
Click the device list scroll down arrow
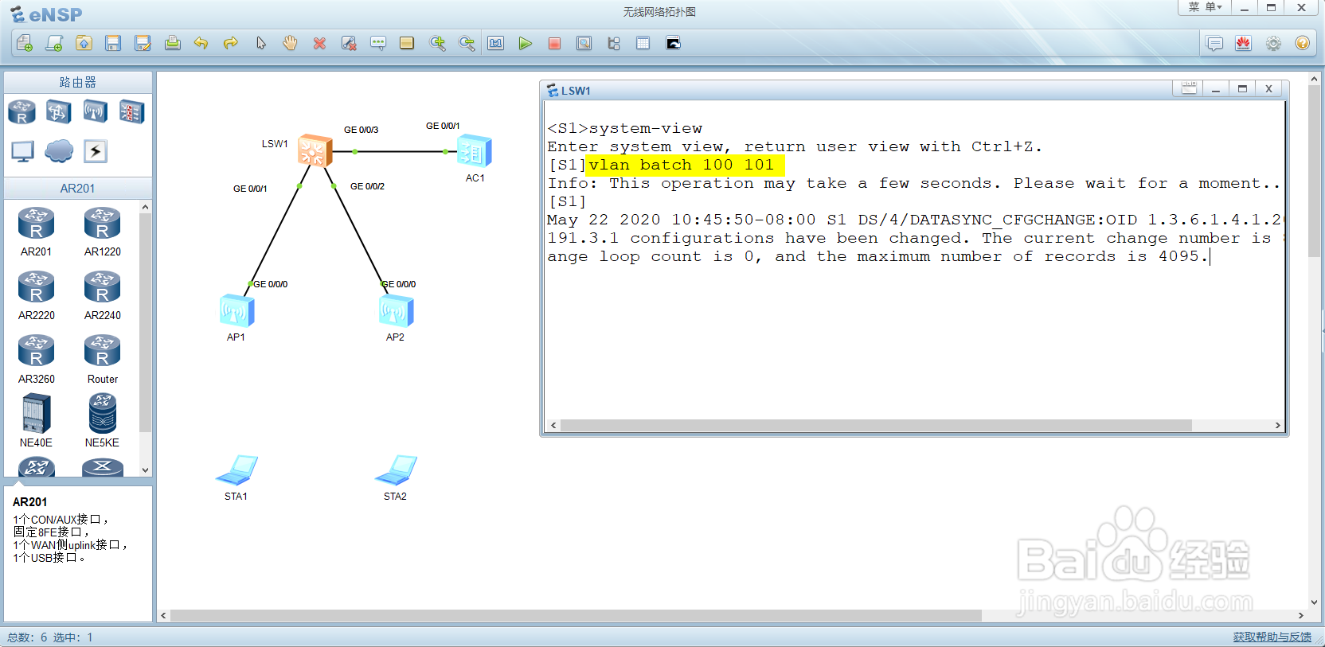pyautogui.click(x=145, y=470)
